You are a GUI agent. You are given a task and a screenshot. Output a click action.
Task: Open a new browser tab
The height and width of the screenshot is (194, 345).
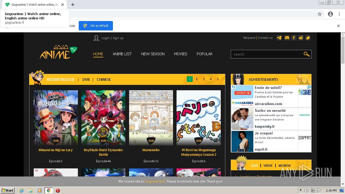[x=73, y=5]
